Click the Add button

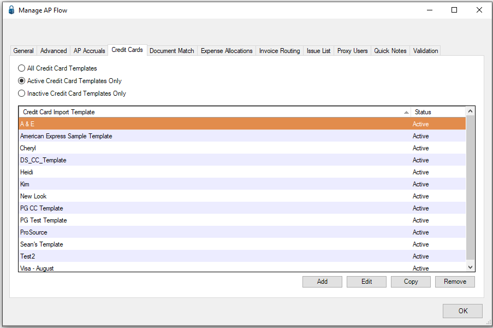322,282
